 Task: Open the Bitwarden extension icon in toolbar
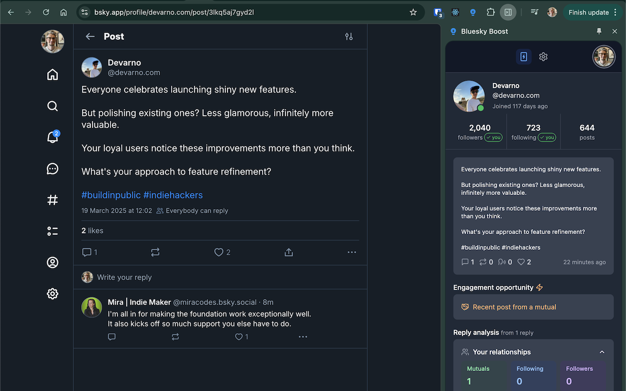[x=438, y=12]
